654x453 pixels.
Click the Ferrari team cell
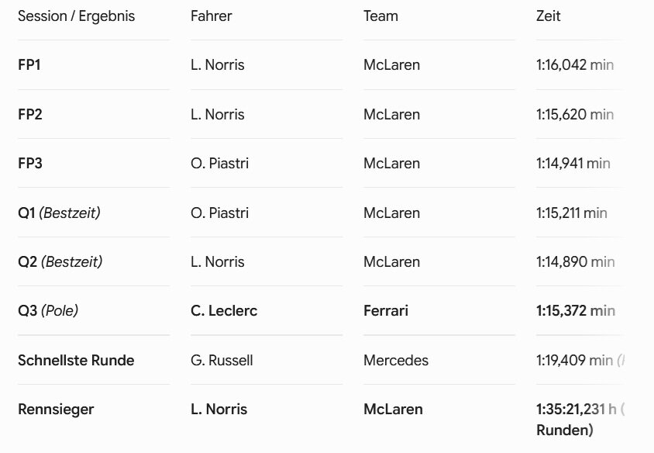click(386, 310)
